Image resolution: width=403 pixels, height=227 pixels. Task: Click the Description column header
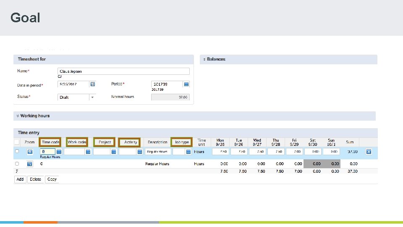pyautogui.click(x=157, y=142)
